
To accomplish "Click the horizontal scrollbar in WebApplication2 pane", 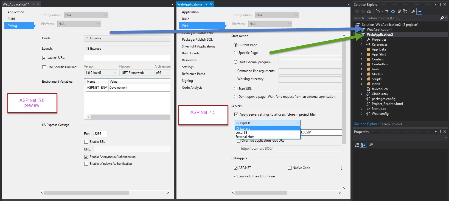I will [261, 193].
